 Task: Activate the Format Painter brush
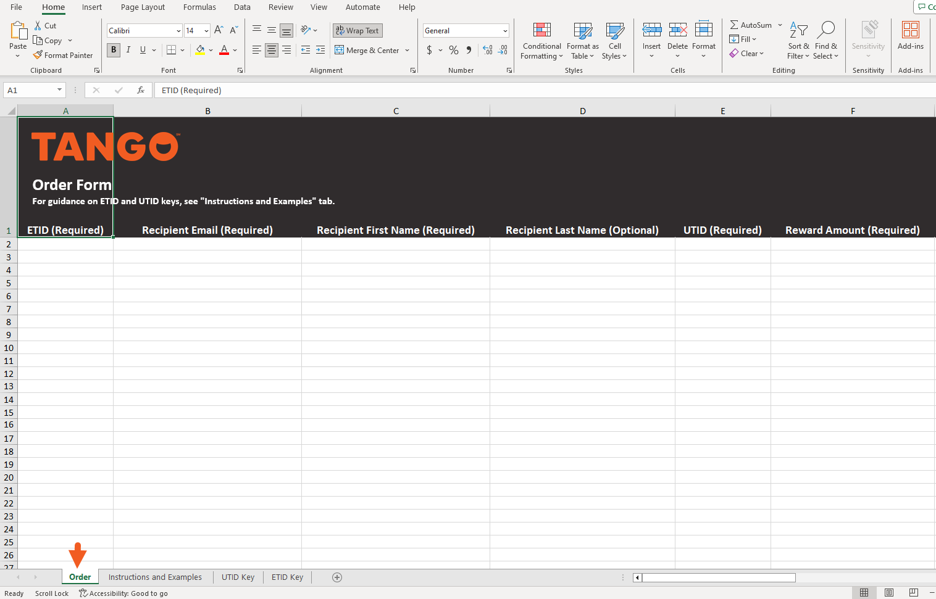coord(38,55)
